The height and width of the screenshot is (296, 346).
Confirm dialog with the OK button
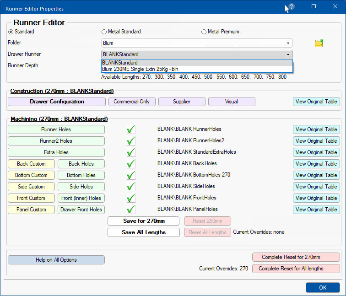pos(323,288)
